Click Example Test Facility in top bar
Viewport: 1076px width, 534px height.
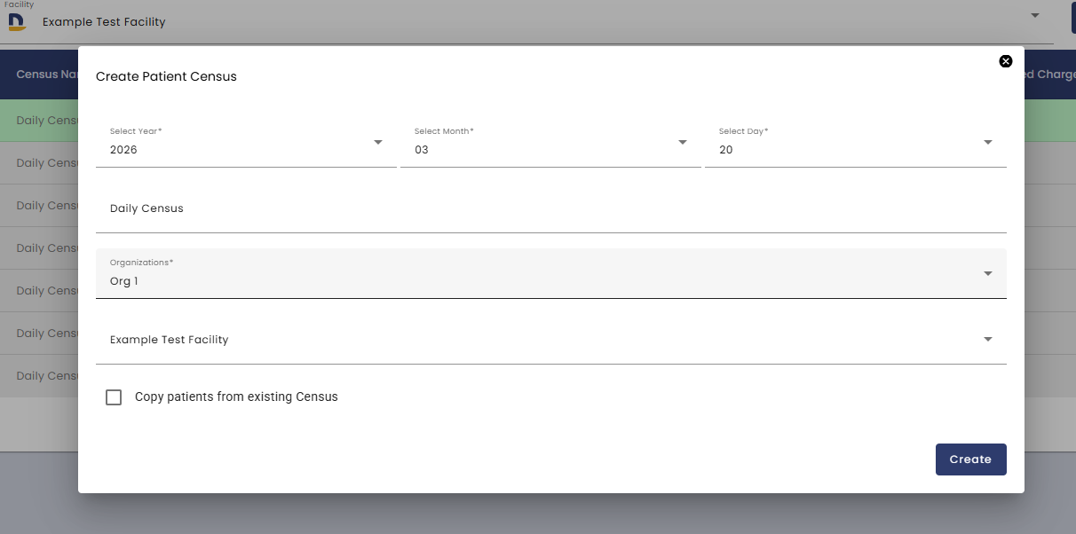pos(104,21)
